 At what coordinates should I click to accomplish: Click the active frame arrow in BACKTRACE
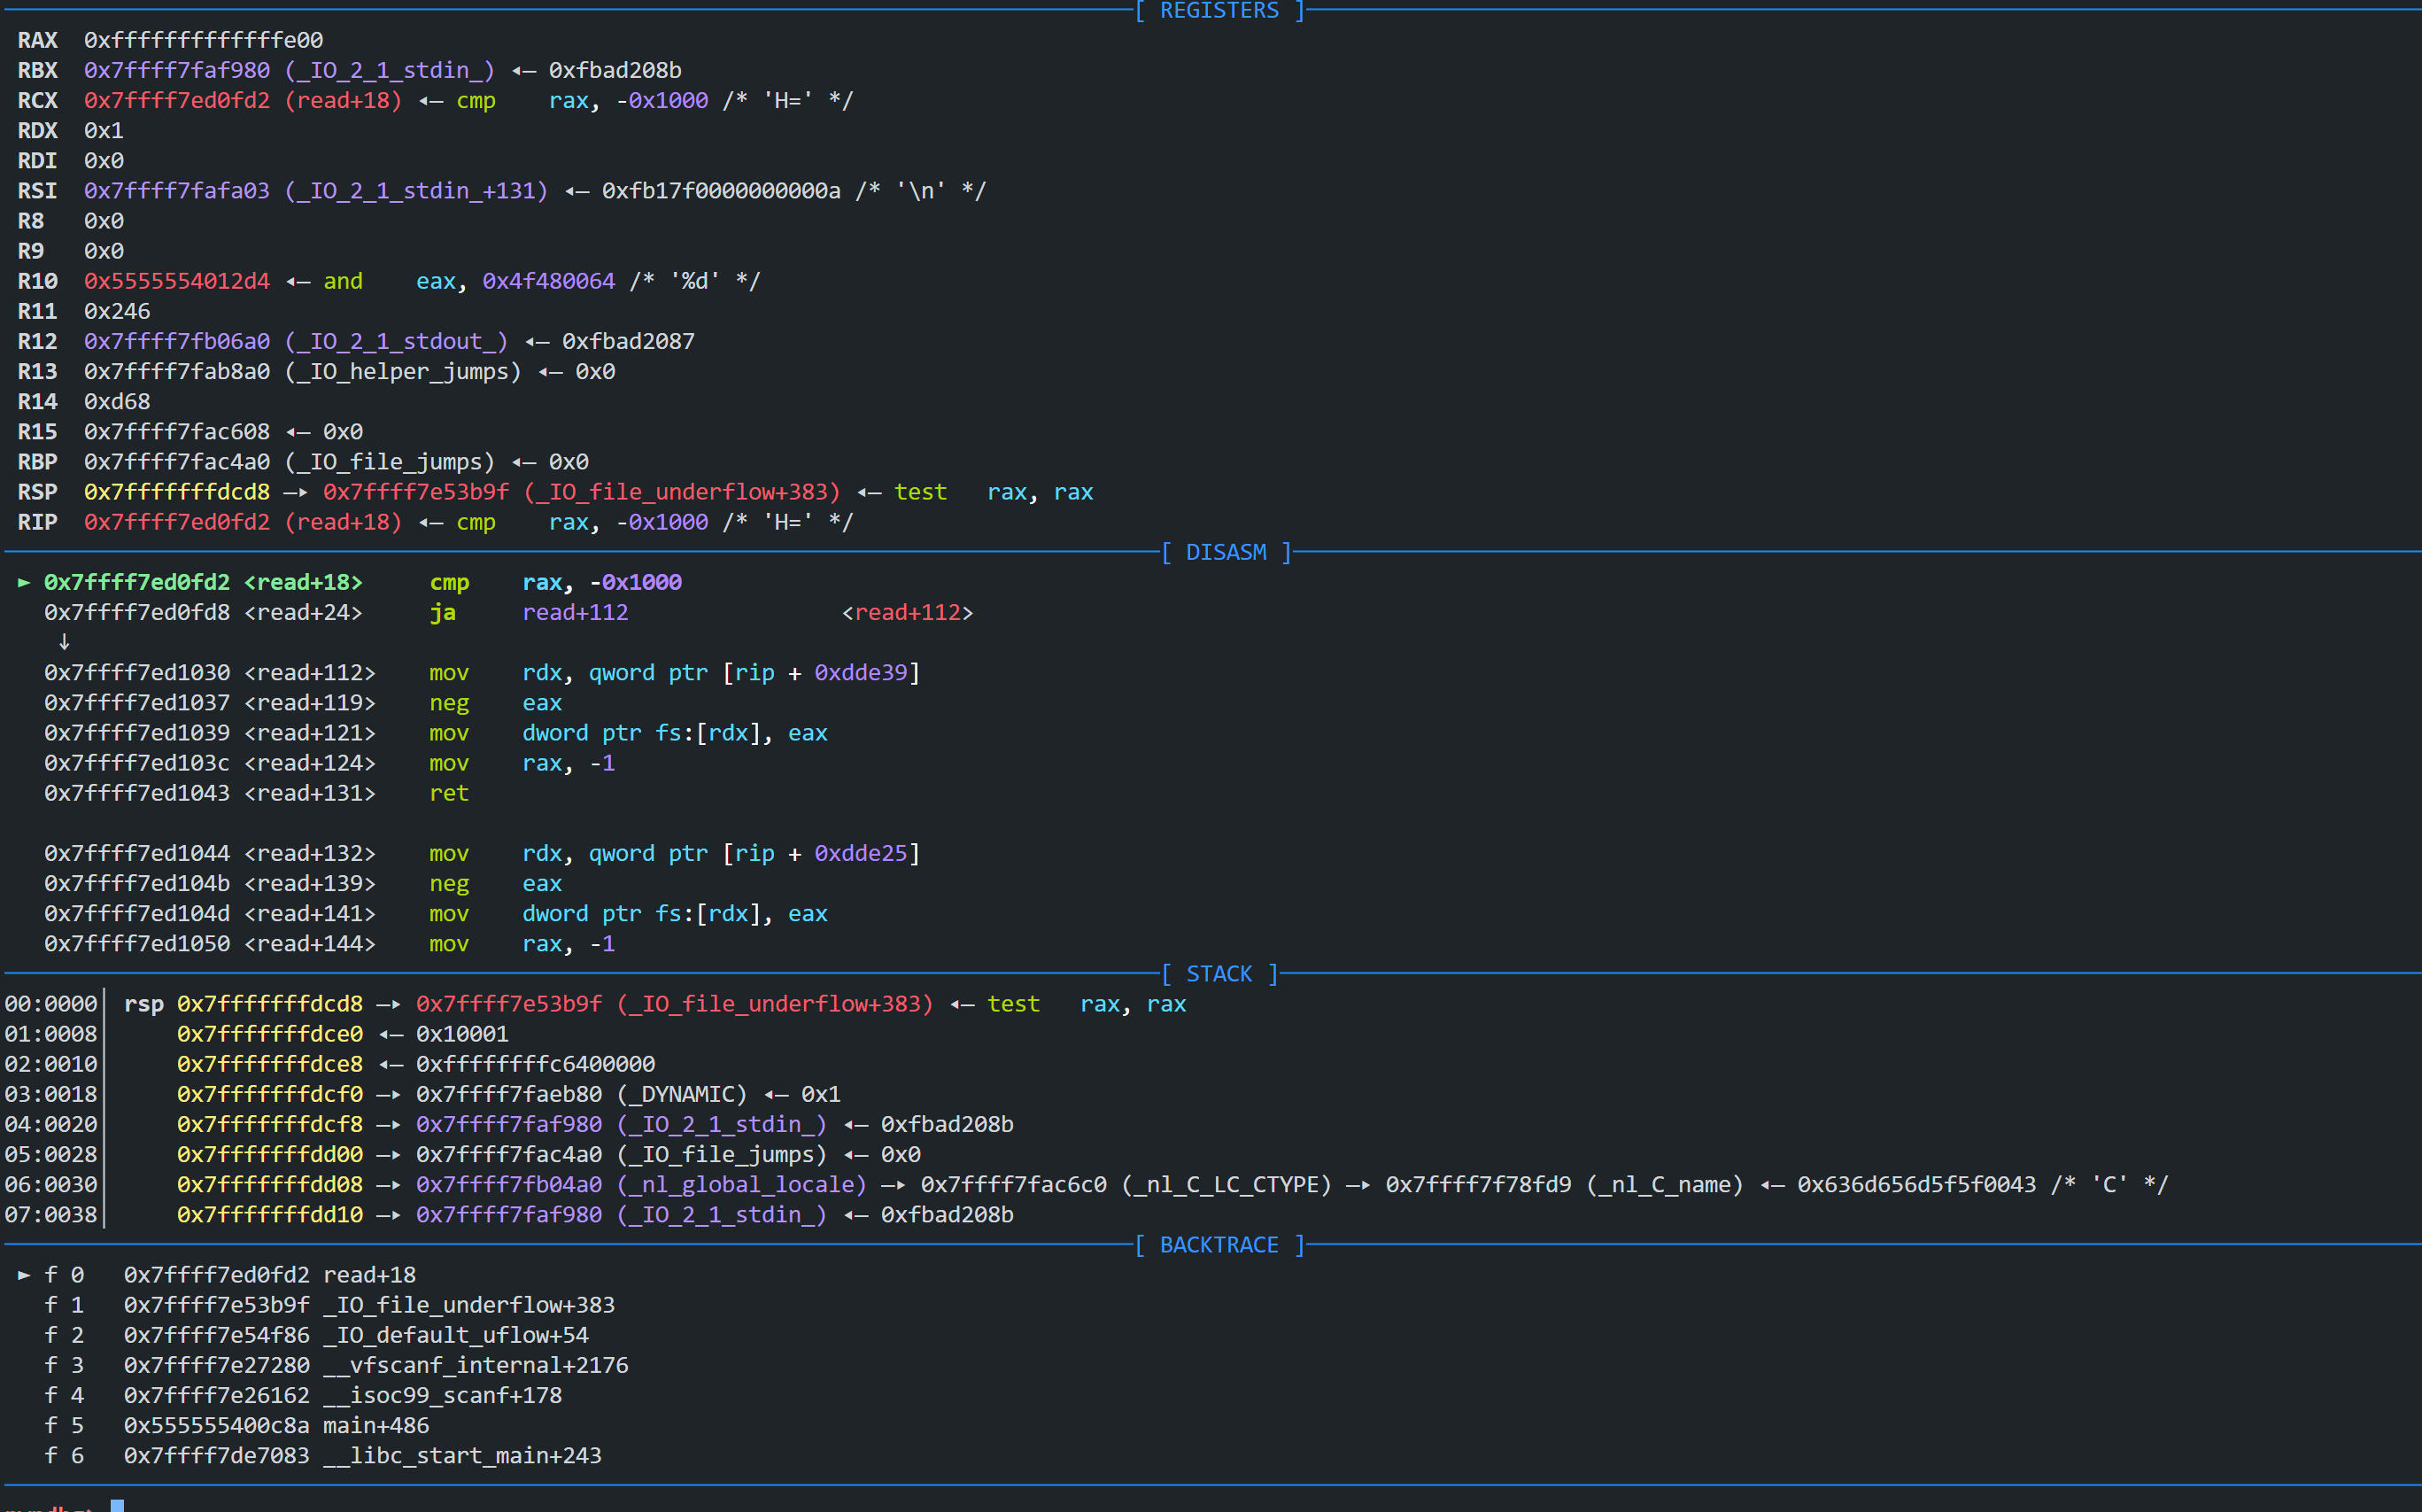24,1275
